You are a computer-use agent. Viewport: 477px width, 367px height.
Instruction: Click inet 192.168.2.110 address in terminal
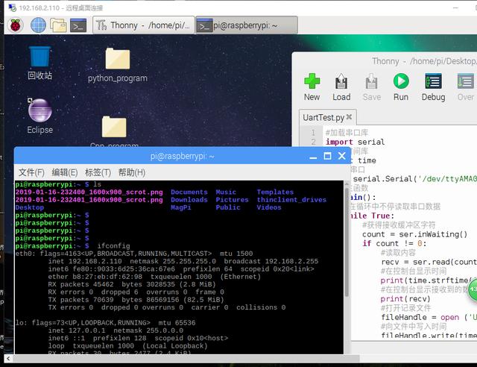pos(85,261)
